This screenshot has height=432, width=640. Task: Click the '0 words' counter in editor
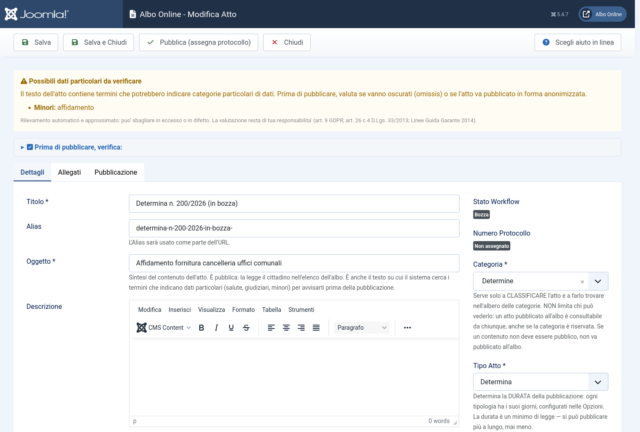click(x=439, y=421)
